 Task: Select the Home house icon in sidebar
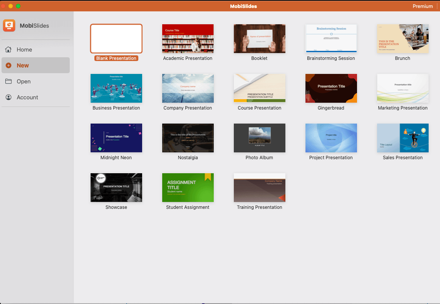click(x=8, y=49)
